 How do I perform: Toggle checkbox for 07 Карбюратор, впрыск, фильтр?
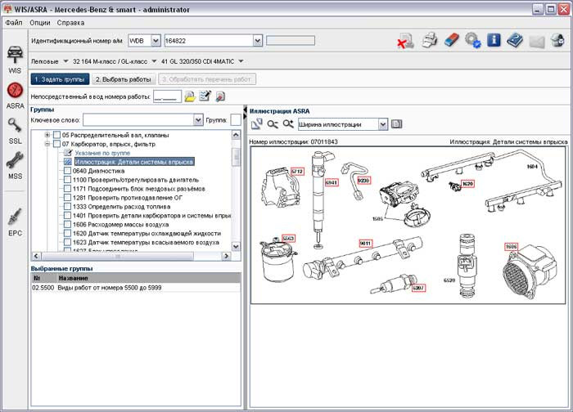pyautogui.click(x=56, y=144)
